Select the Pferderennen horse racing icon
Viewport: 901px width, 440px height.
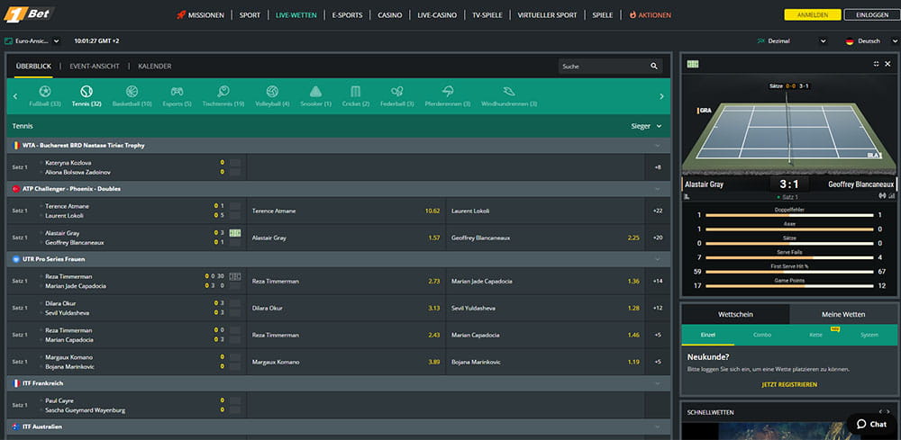click(448, 91)
